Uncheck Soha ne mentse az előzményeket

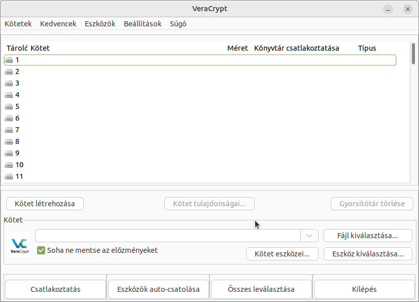pos(41,250)
